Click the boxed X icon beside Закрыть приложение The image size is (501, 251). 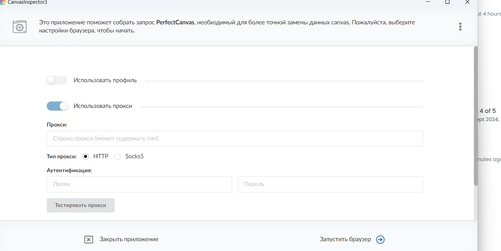point(88,239)
